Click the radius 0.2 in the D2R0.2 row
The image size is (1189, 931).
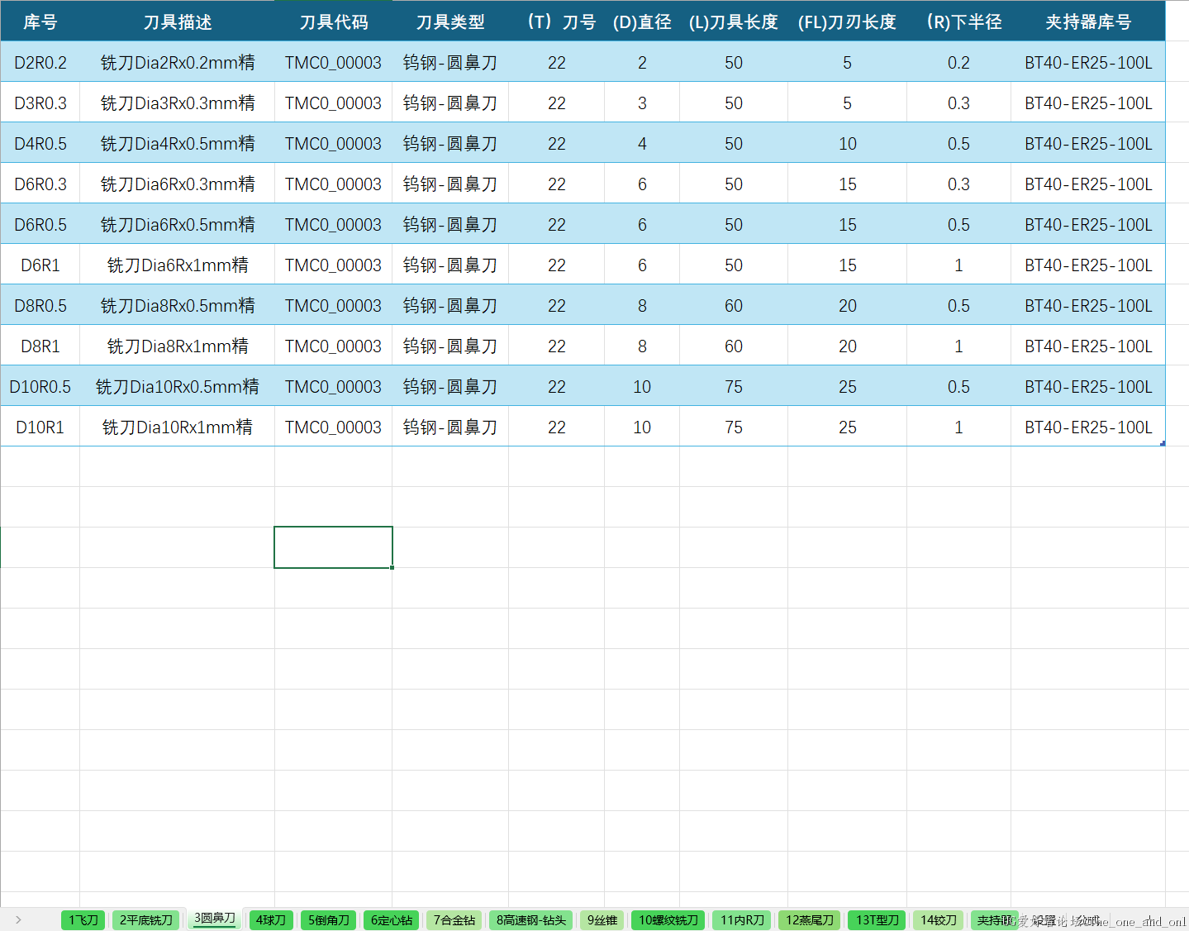point(959,62)
